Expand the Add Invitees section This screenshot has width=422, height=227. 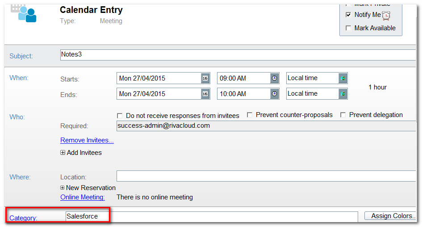tap(63, 152)
